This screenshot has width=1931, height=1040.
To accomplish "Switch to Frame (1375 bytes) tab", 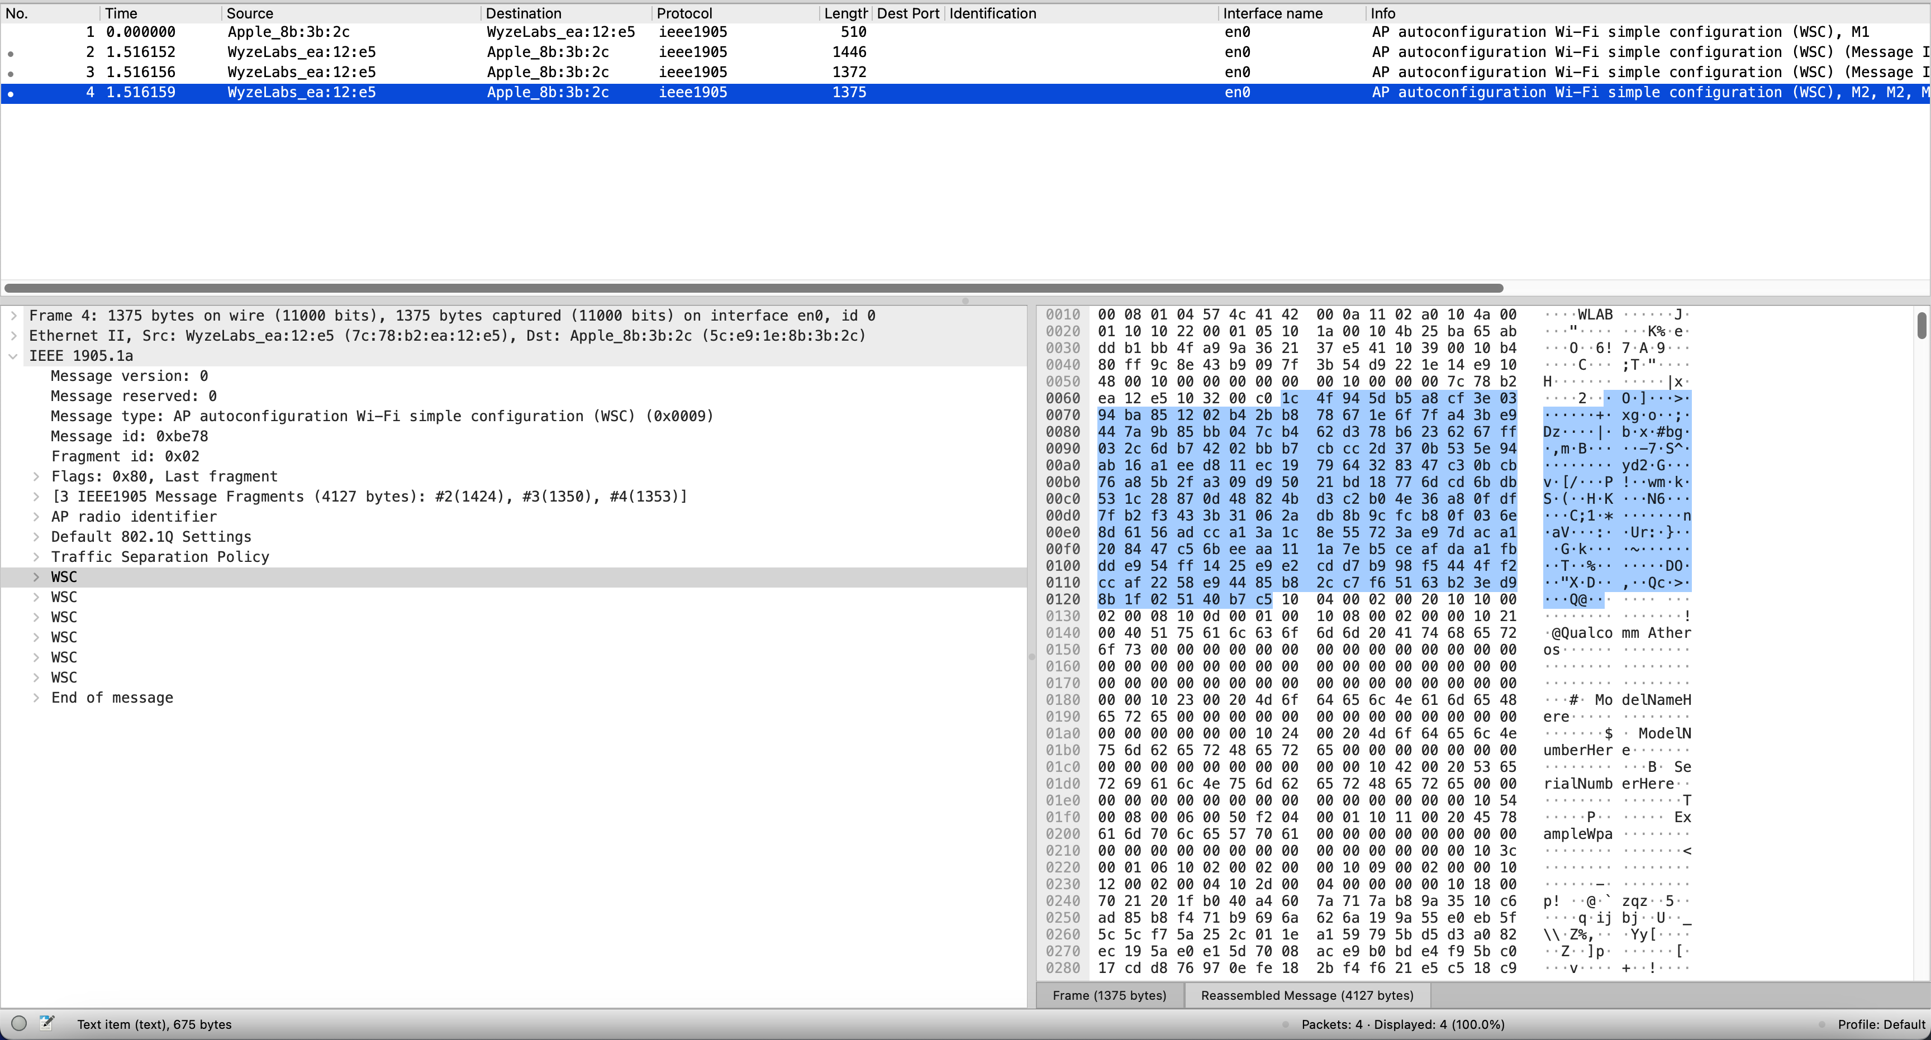I will (x=1110, y=995).
